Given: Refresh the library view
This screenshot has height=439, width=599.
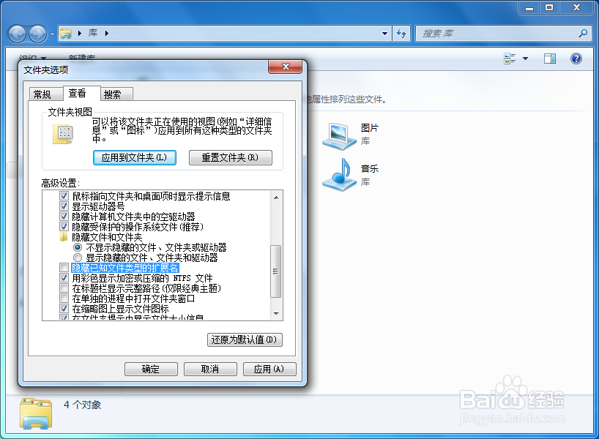Looking at the screenshot, I should (x=401, y=34).
